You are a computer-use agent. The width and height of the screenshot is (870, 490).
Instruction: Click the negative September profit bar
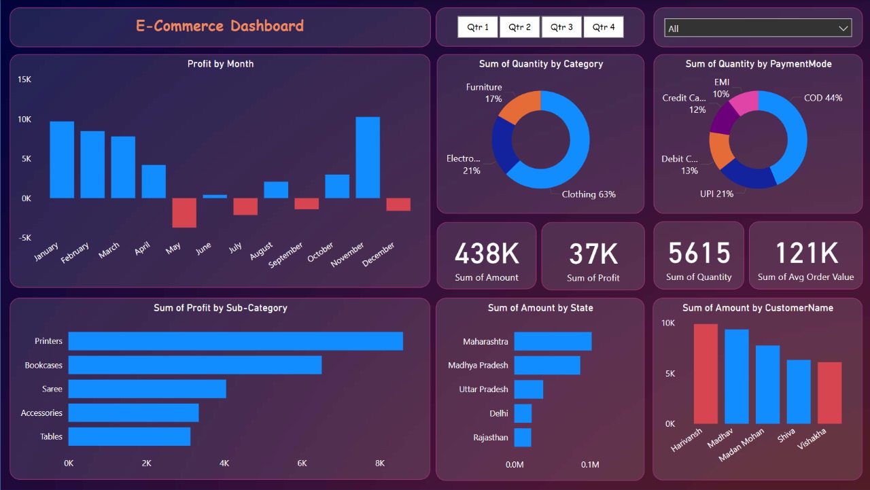307,204
